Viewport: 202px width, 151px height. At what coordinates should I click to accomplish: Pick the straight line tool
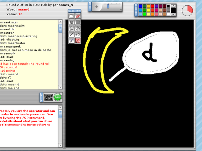click(x=72, y=34)
